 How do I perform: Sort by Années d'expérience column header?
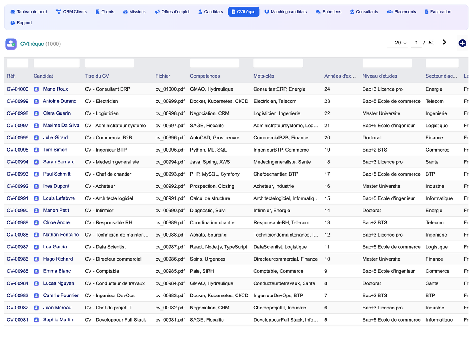(x=340, y=76)
